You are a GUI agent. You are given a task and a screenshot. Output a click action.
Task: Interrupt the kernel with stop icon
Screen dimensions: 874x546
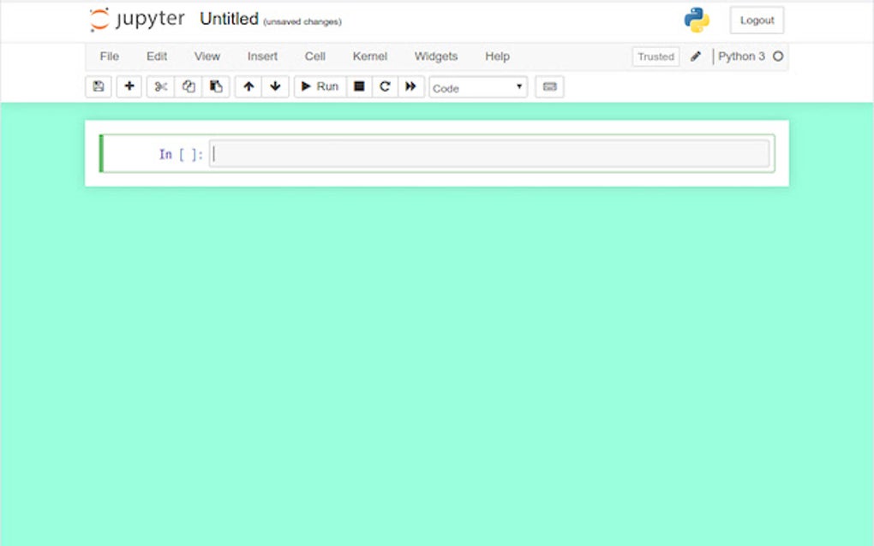coord(358,86)
